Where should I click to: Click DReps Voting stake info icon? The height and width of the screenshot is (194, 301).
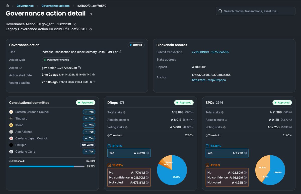(x=126, y=127)
